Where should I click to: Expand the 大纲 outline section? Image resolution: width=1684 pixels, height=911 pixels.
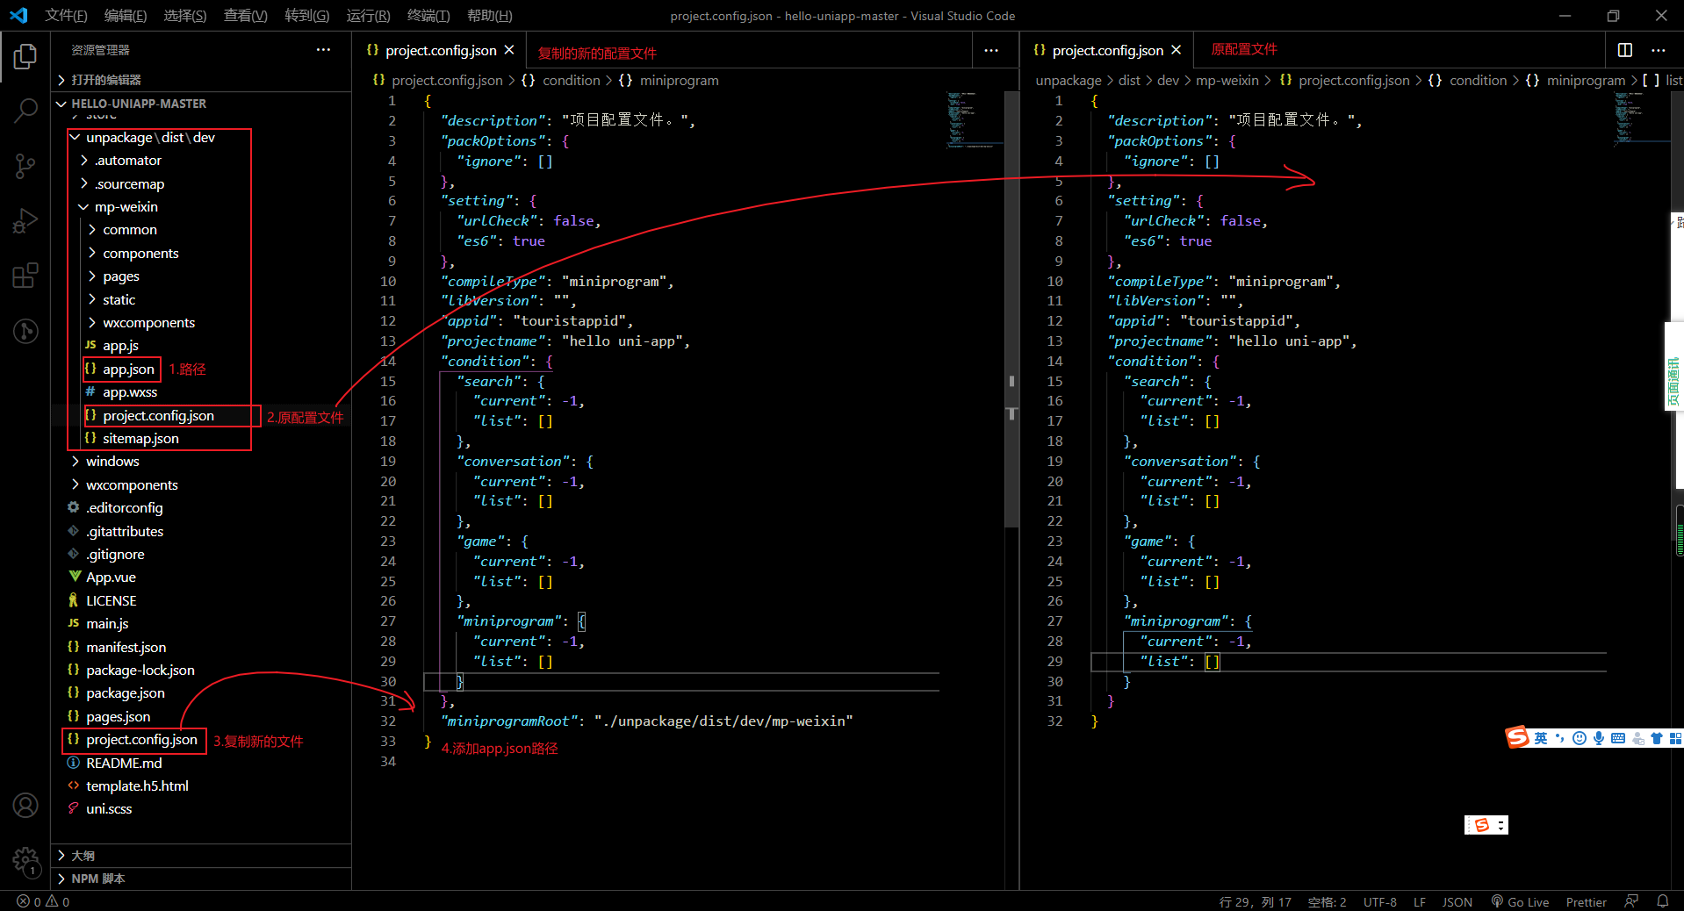tap(201, 856)
